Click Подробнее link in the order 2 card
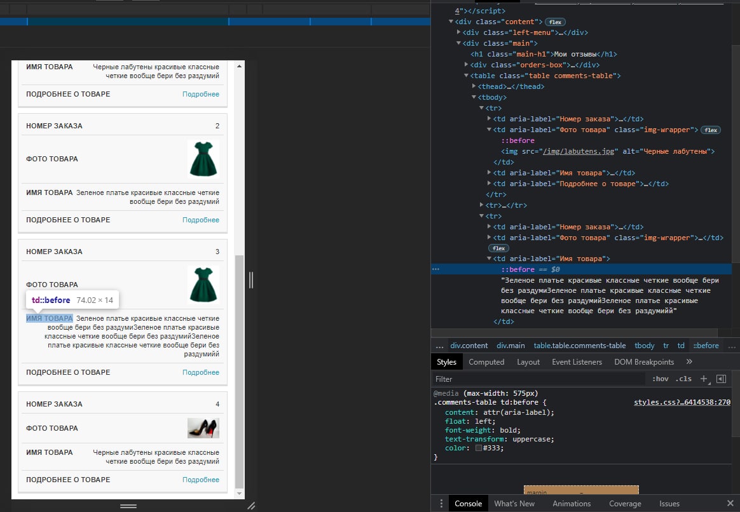 pos(200,220)
